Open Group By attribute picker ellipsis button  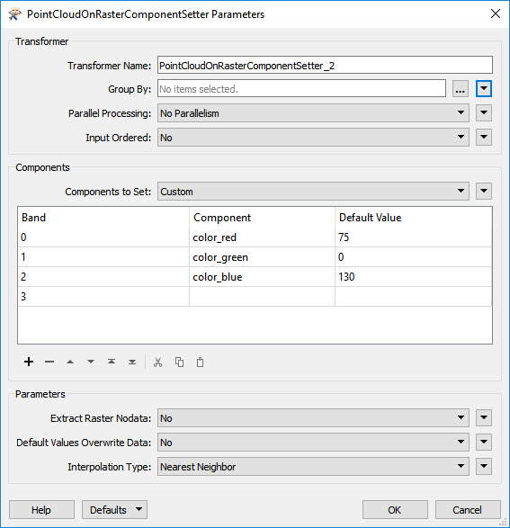pyautogui.click(x=461, y=89)
